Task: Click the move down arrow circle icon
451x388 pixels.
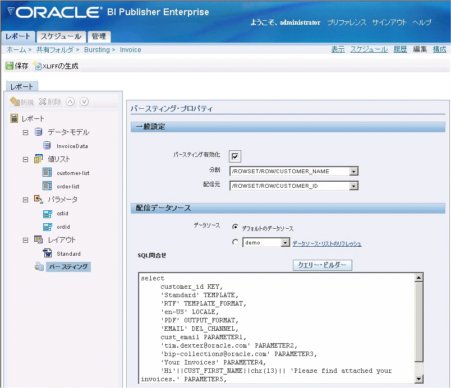Action: (84, 101)
